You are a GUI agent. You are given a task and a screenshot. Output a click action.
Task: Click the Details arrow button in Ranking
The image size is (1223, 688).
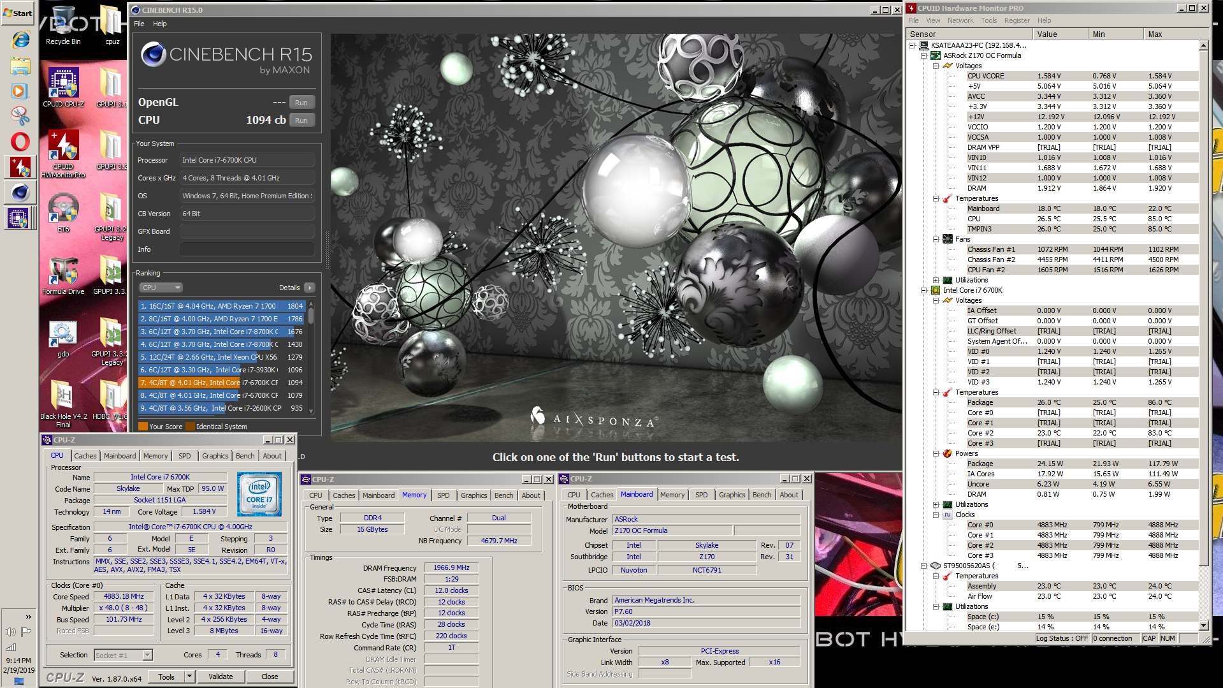click(x=310, y=288)
